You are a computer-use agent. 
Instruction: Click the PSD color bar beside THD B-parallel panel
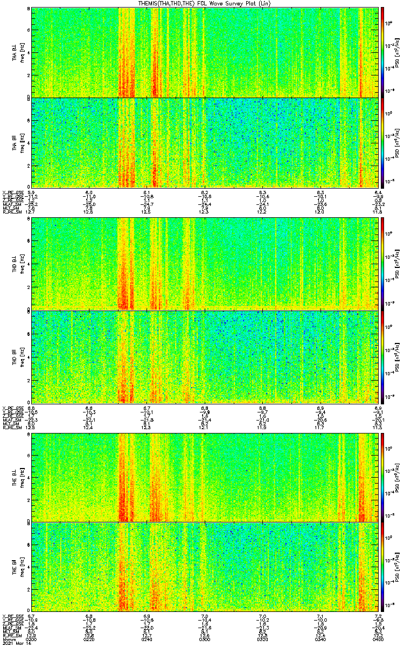coord(383,357)
